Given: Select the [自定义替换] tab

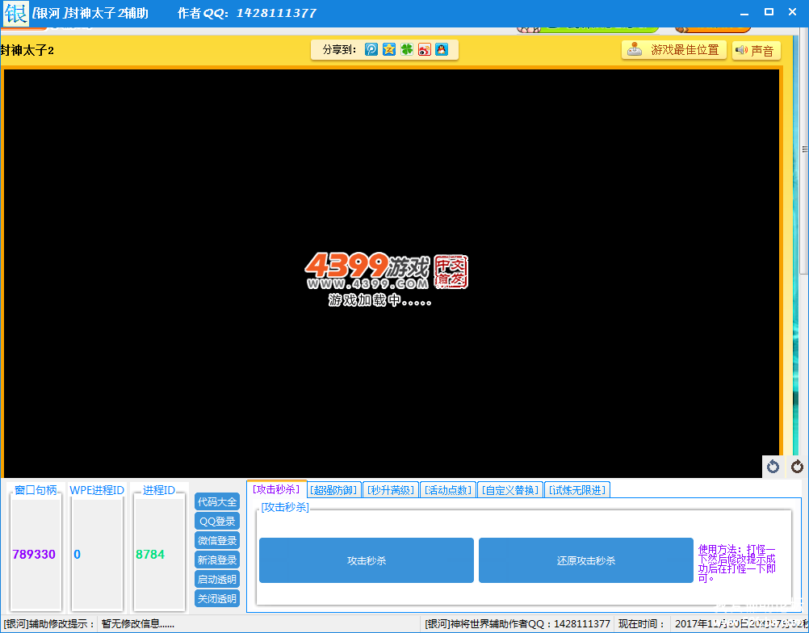Looking at the screenshot, I should click(x=510, y=490).
